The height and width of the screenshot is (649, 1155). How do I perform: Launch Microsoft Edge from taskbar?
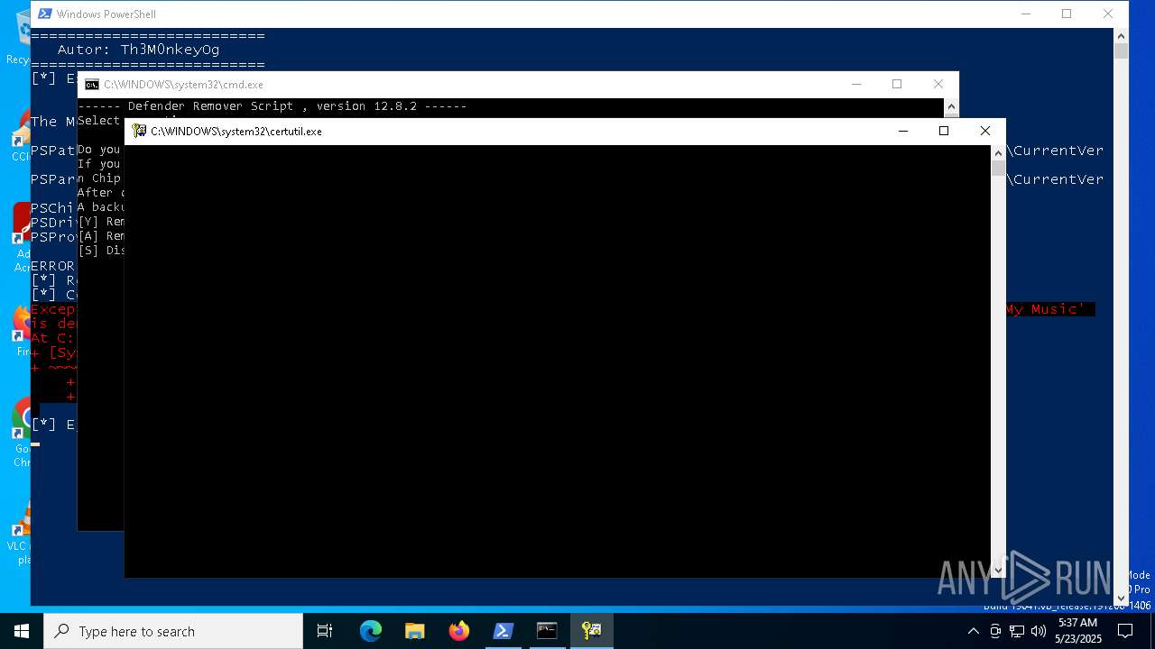pos(371,631)
